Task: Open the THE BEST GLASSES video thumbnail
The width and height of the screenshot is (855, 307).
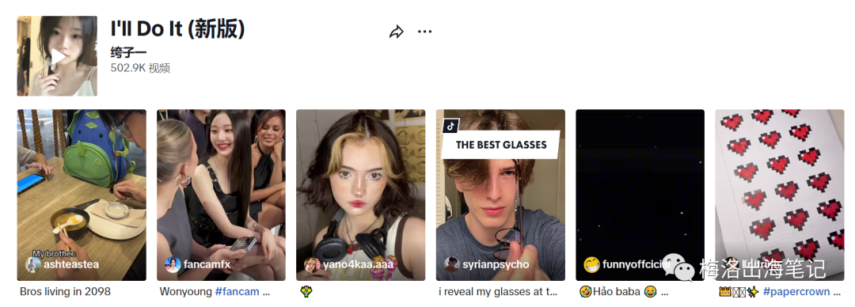Action: pyautogui.click(x=500, y=195)
